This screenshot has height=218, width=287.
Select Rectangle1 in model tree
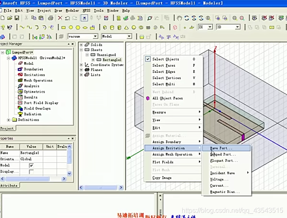coord(112,60)
